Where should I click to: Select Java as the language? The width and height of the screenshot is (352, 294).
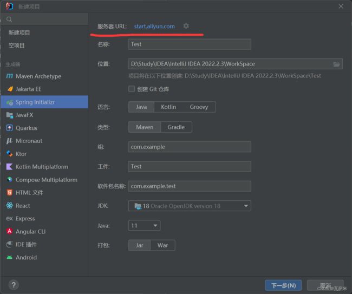pyautogui.click(x=141, y=107)
